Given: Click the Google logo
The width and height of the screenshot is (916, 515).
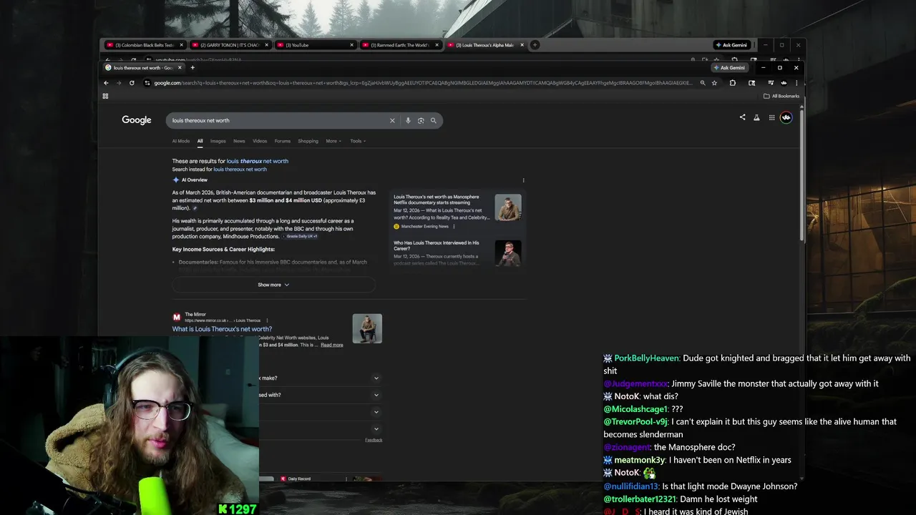Looking at the screenshot, I should point(137,120).
